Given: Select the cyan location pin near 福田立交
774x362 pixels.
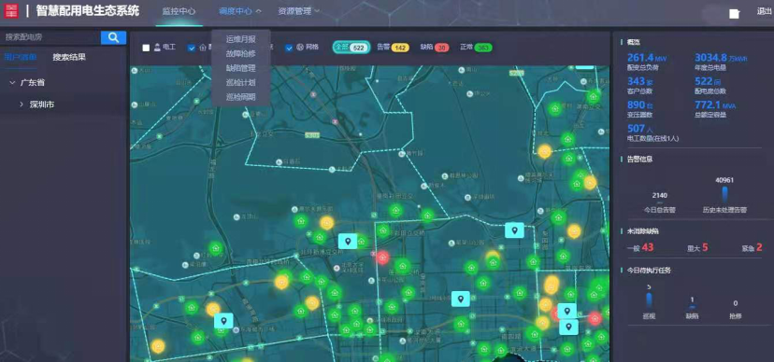Looking at the screenshot, I should coord(348,242).
